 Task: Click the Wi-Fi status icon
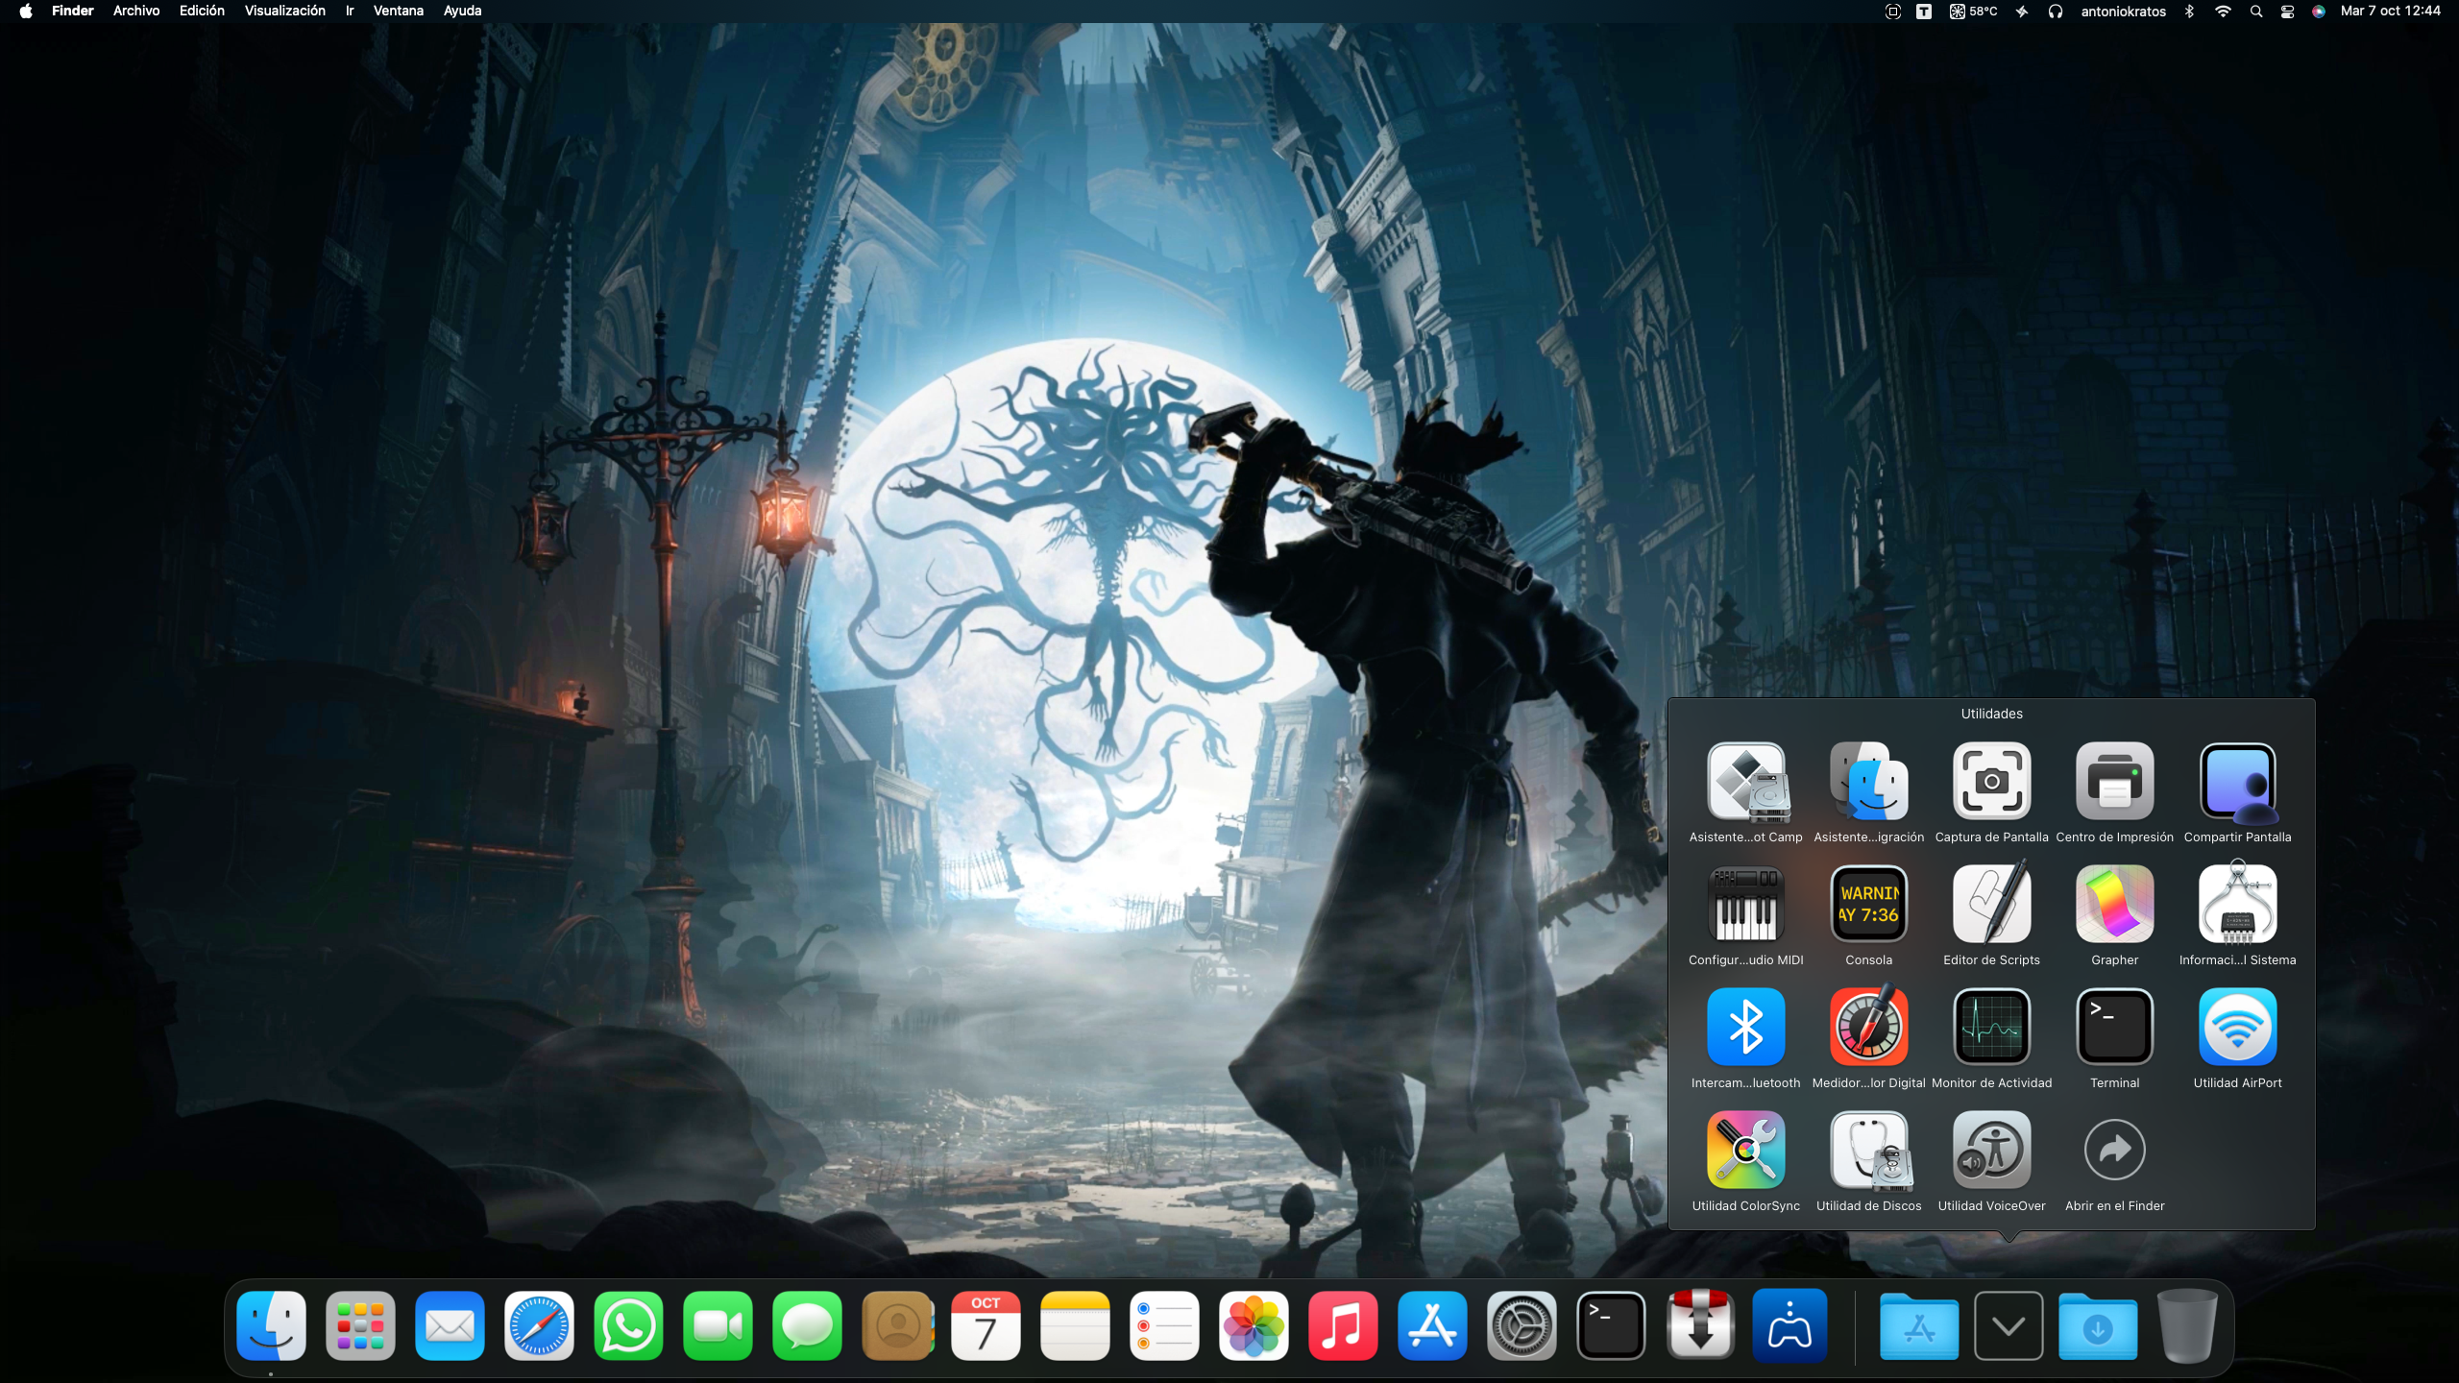click(2223, 12)
